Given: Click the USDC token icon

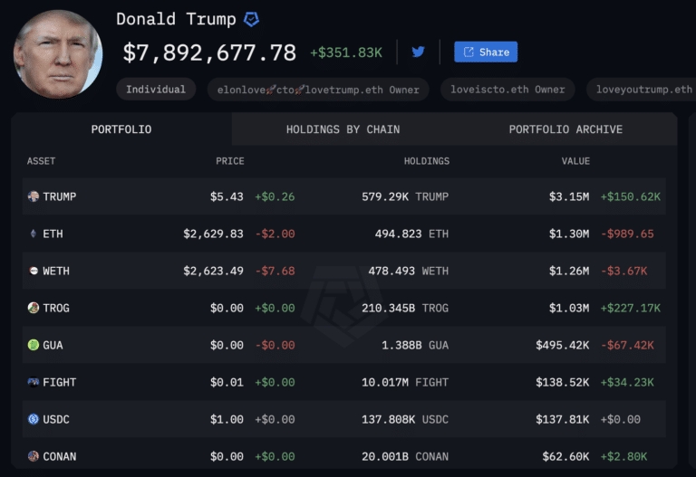Looking at the screenshot, I should click(34, 419).
